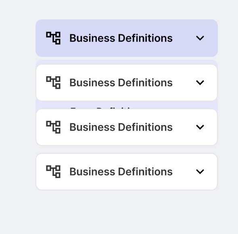The image size is (238, 234).
Task: Select the Business Definitions label in the middle white card
Action: (x=121, y=127)
